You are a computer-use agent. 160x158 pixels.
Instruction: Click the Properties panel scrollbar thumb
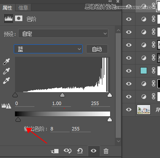pos(118,86)
